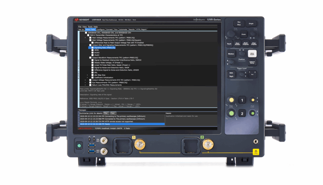Switch to the Configure tab
The image size is (323, 185).
click(x=101, y=30)
